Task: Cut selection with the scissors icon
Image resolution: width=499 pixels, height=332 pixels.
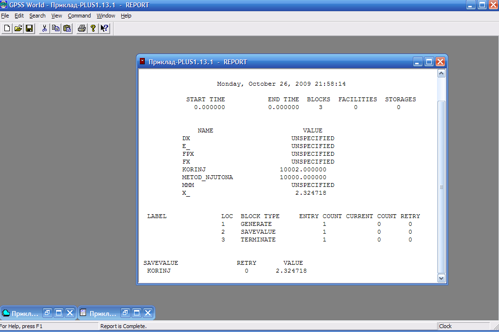Action: (x=44, y=28)
